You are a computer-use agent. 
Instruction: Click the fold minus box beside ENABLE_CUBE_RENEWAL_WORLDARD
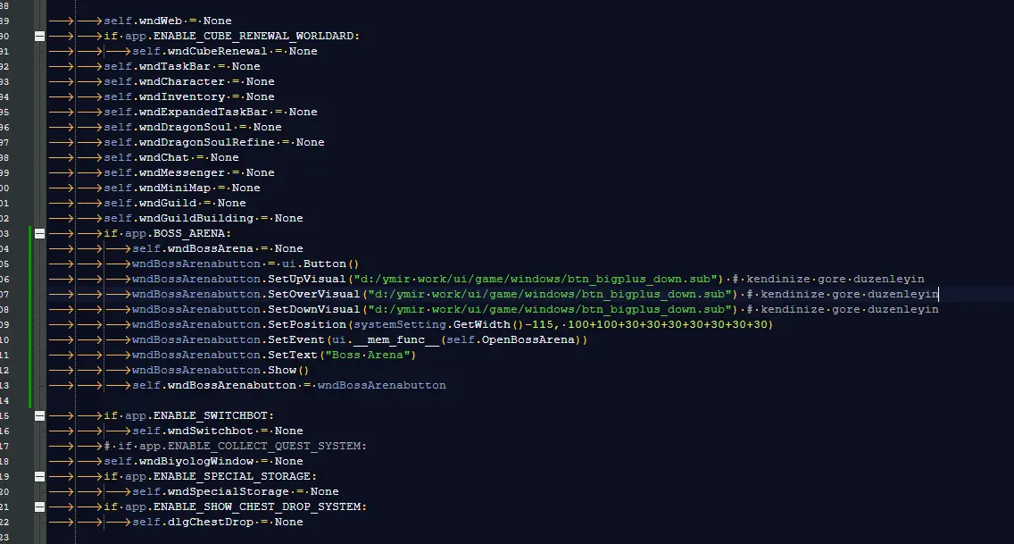coord(38,36)
